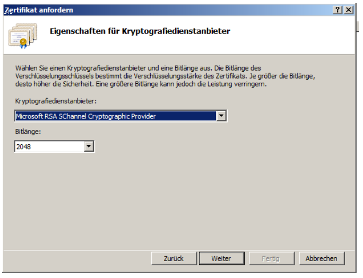The image size is (363, 278).
Task: Click the 2048 bit length value
Action: pos(48,146)
